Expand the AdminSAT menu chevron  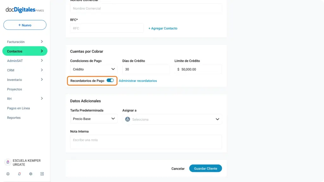42,61
